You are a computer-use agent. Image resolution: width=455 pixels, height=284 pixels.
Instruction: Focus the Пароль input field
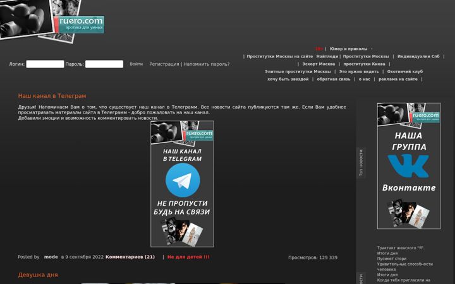click(x=104, y=64)
